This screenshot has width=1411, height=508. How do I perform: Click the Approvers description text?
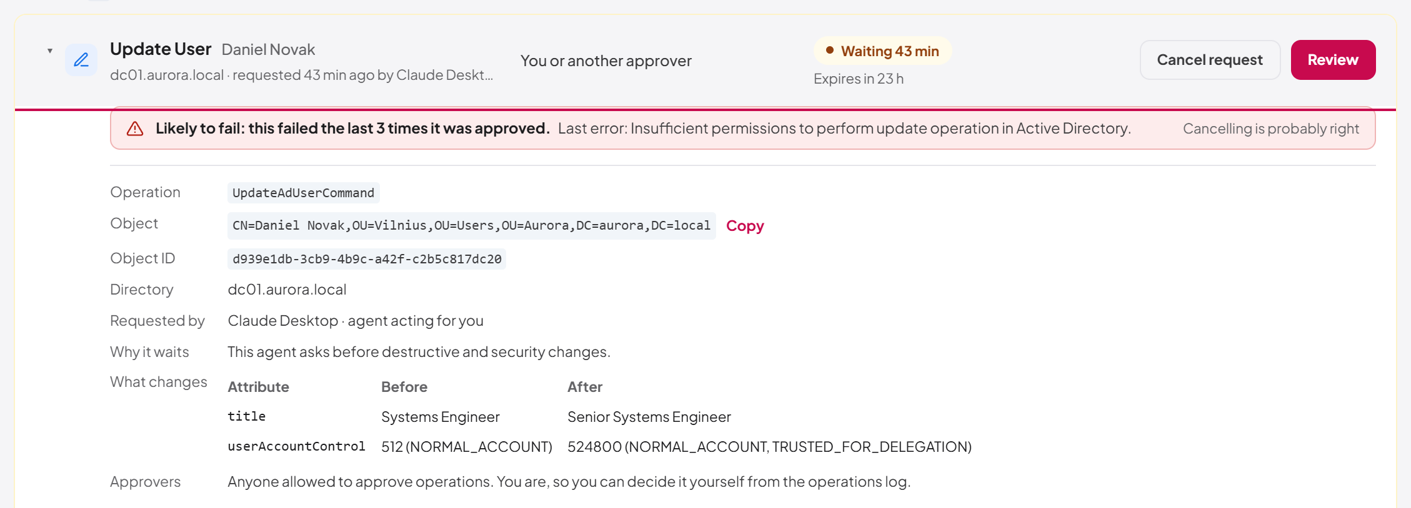pos(569,482)
